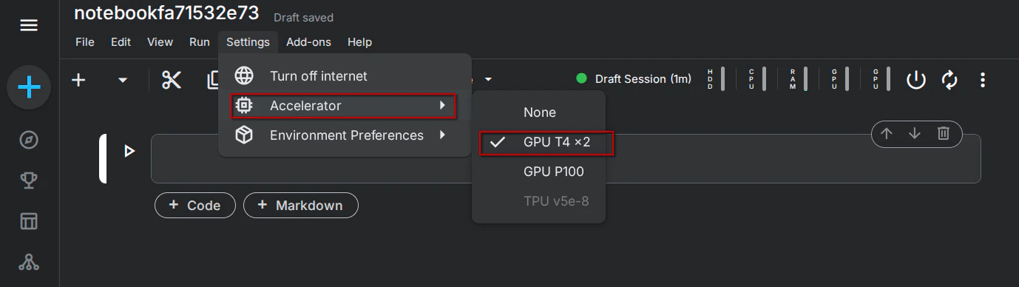Image resolution: width=1019 pixels, height=287 pixels.
Task: Click the power button to stop the session
Action: click(x=916, y=80)
